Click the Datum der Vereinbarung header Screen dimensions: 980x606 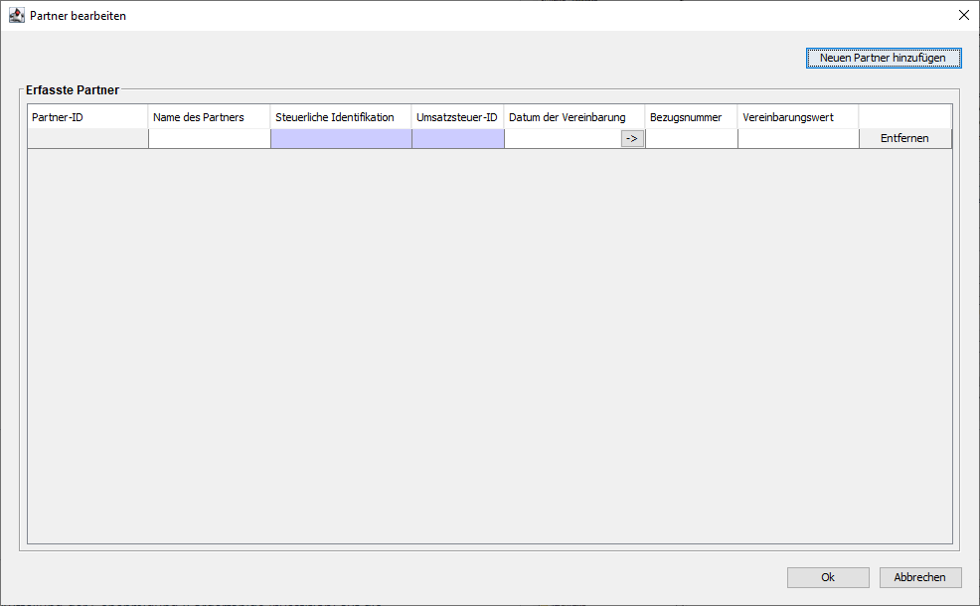pos(573,117)
